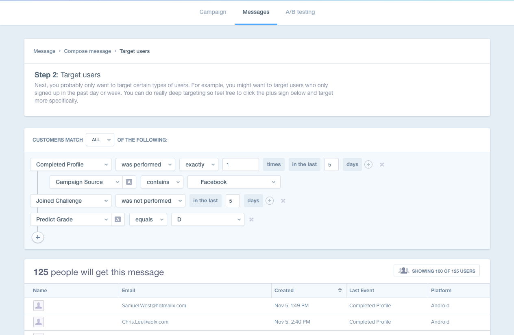The width and height of the screenshot is (514, 335).
Task: Switch to the Campaign tab
Action: coord(213,12)
